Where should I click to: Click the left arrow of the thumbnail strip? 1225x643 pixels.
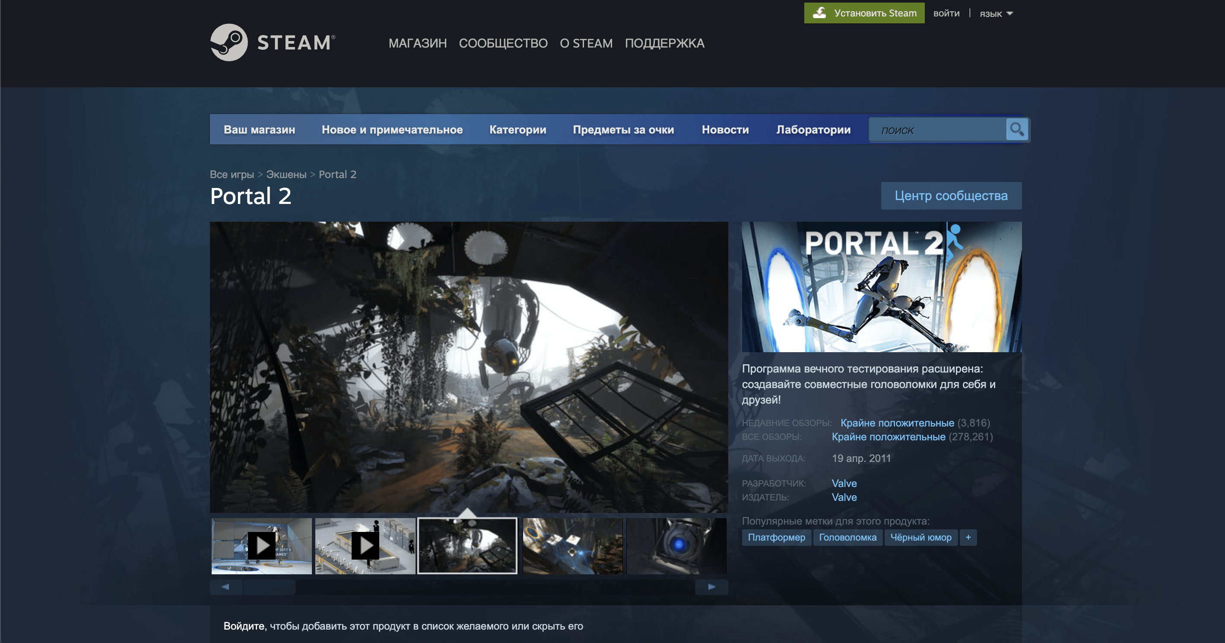point(226,587)
